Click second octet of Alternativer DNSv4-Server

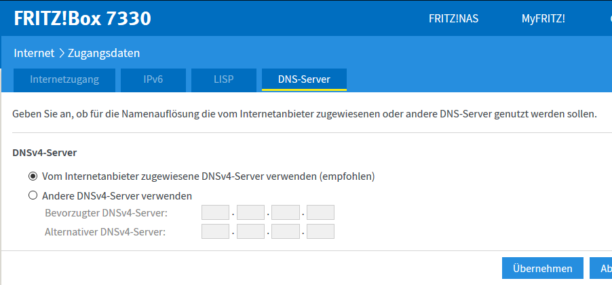pyautogui.click(x=250, y=231)
